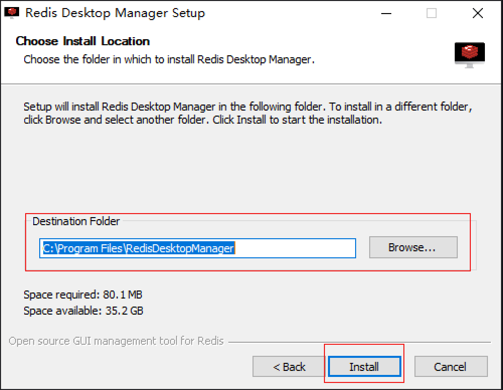Click the "Open source GUI management tool" branding text
The width and height of the screenshot is (503, 390).
coord(116,342)
